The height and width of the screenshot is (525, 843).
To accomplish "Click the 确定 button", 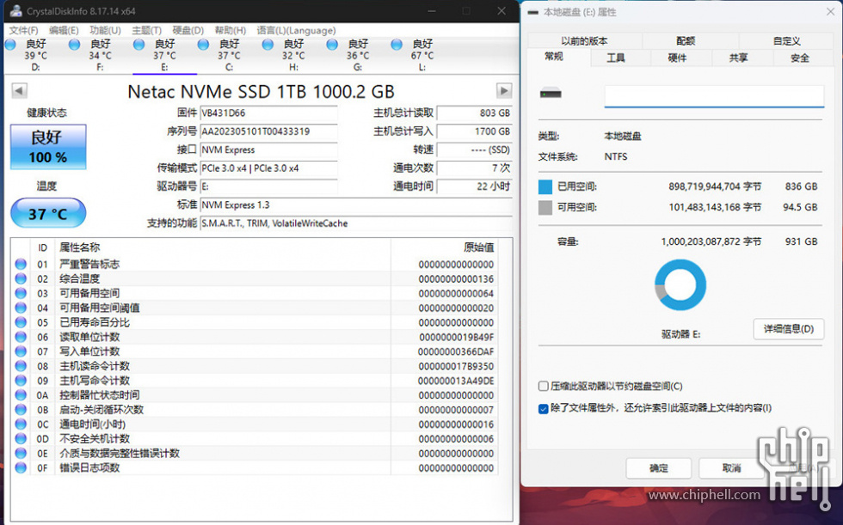I will (x=659, y=468).
